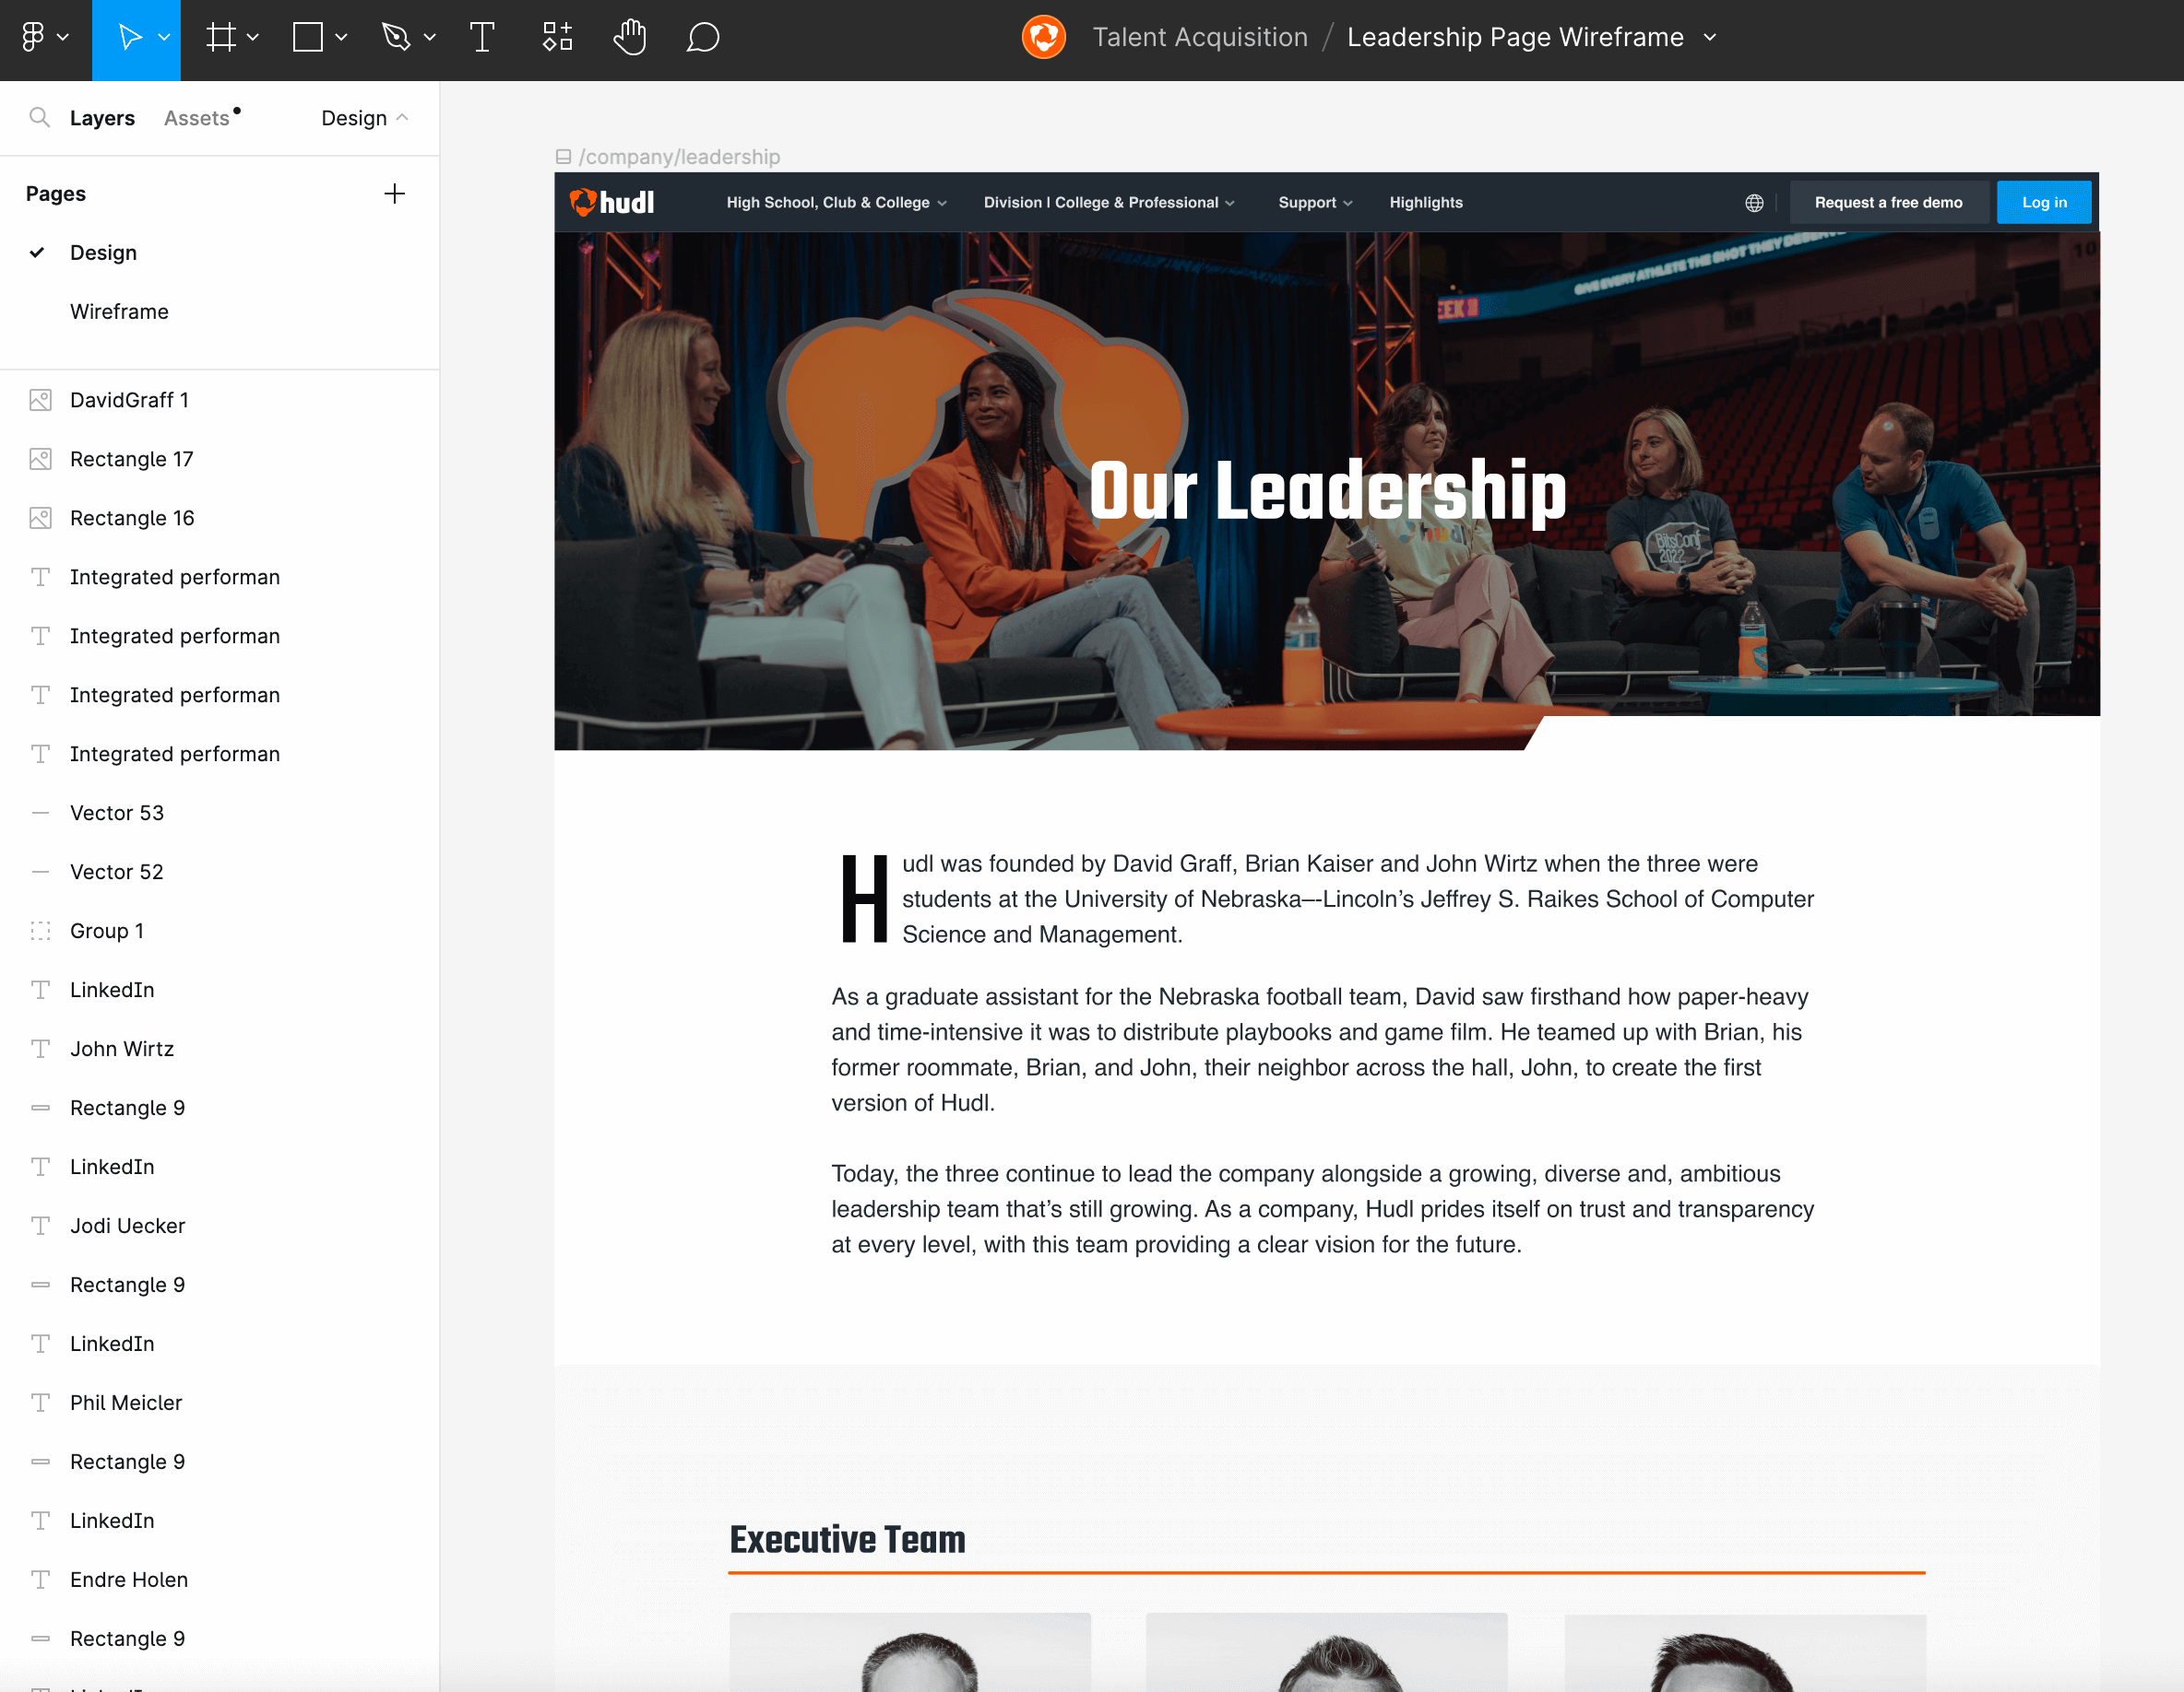Screen dimensions: 2184x1692
Task: Open the Resources components tool
Action: (x=557, y=38)
